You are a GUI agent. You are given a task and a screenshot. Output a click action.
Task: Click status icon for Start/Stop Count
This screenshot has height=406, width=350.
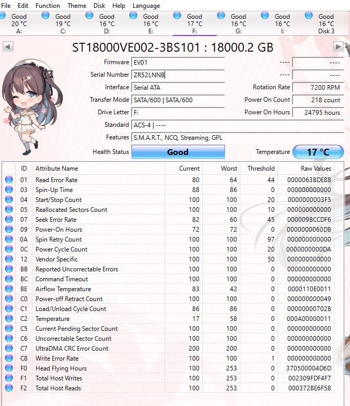pyautogui.click(x=9, y=200)
